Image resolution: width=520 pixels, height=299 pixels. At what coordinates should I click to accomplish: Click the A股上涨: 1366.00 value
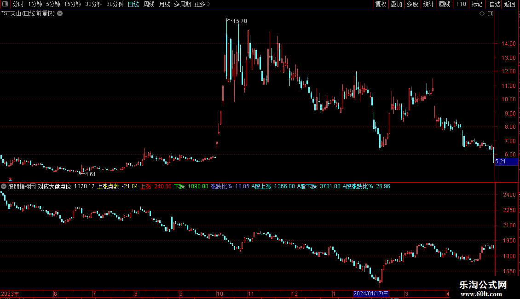pos(273,186)
